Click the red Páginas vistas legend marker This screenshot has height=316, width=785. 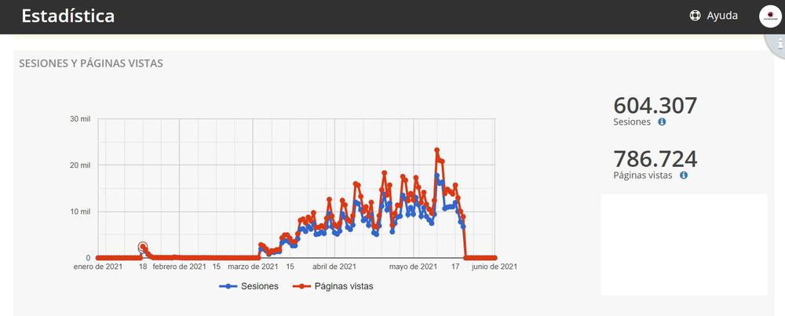pos(299,286)
